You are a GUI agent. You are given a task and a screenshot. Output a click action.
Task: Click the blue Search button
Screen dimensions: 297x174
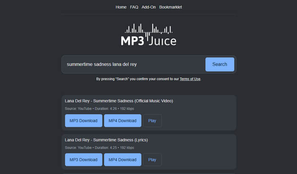[220, 65]
